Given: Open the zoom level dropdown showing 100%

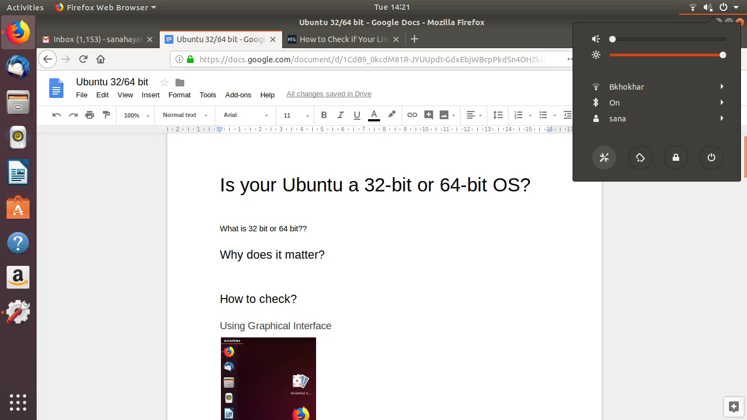Looking at the screenshot, I should (x=137, y=115).
